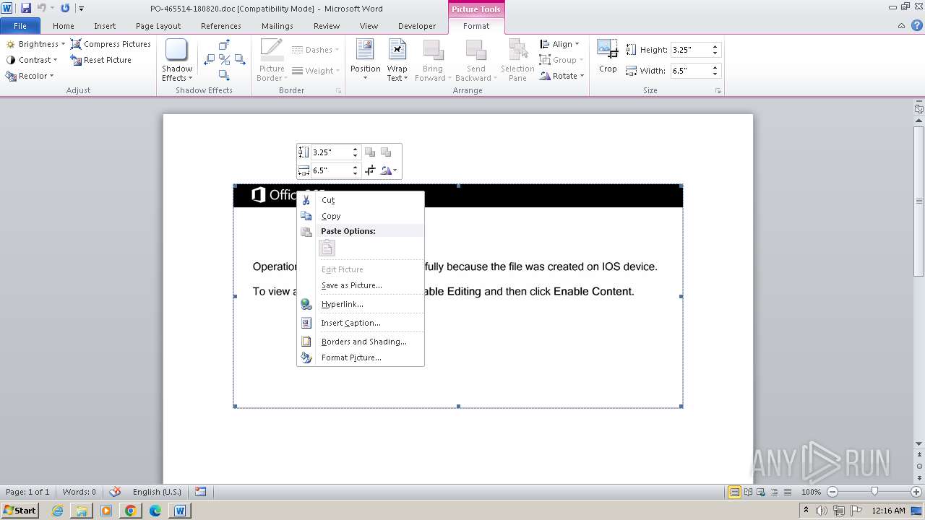Viewport: 925px width, 520px height.
Task: Choose Format Picture from context menu
Action: point(361,357)
